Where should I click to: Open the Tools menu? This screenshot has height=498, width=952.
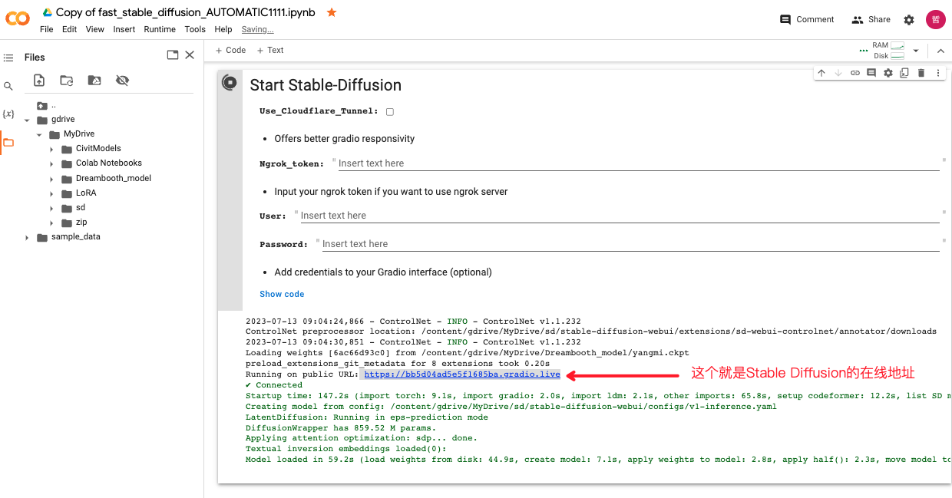point(195,29)
